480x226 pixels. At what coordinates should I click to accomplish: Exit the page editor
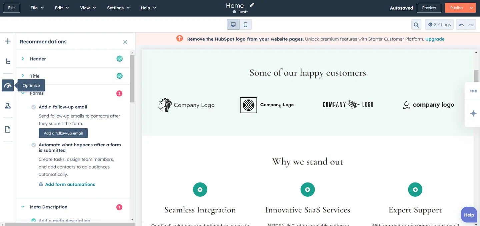[12, 8]
